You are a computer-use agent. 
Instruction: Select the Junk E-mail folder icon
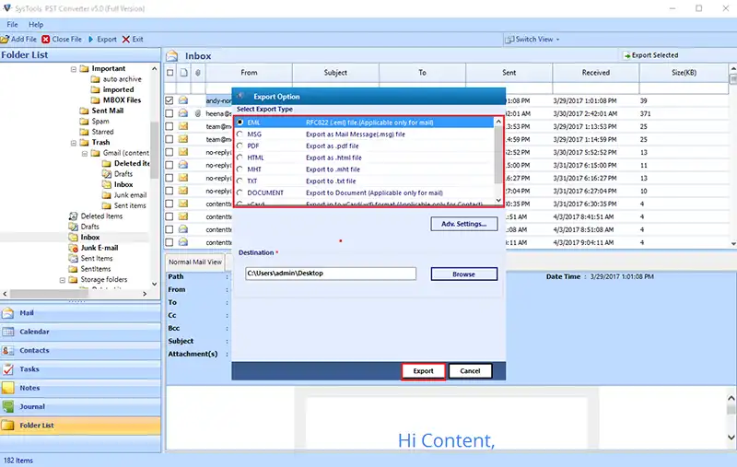tap(73, 248)
